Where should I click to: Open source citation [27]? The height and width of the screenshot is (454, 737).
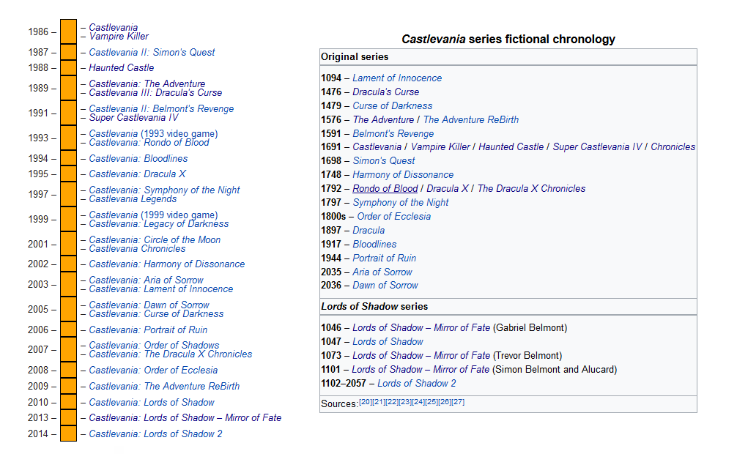[459, 402]
